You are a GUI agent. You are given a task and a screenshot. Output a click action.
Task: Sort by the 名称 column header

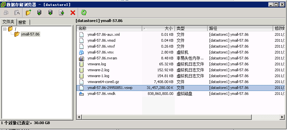(109, 28)
